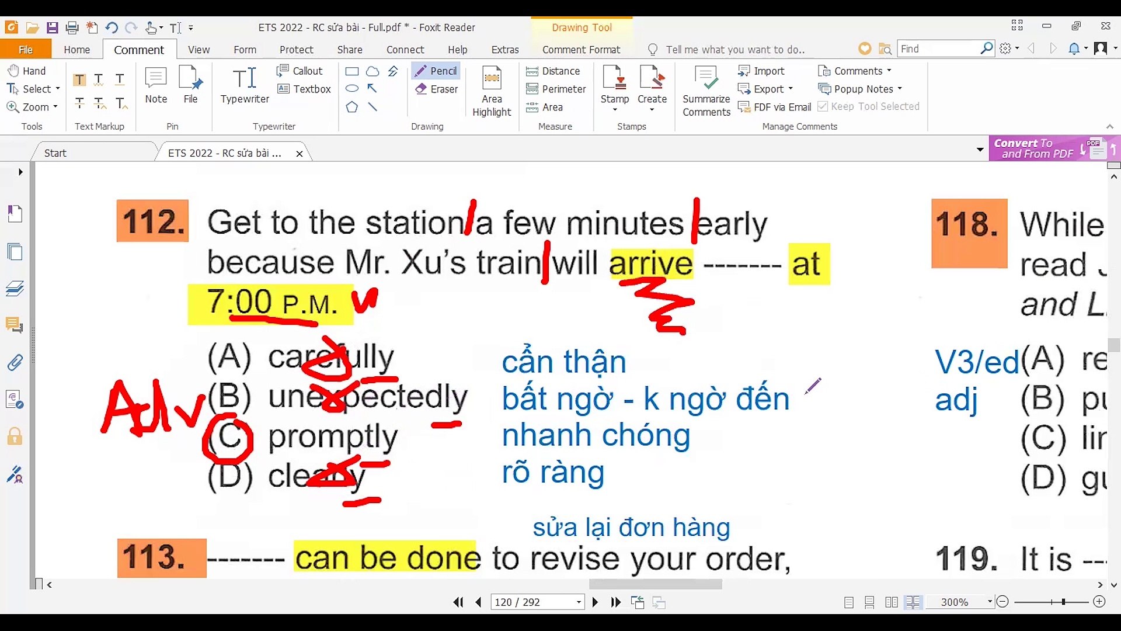Open the zoom percentage dropdown
The width and height of the screenshot is (1121, 631).
tap(990, 602)
